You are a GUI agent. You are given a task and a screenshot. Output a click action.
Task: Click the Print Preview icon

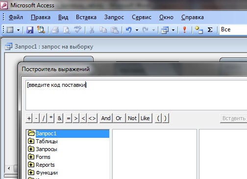point(67,30)
